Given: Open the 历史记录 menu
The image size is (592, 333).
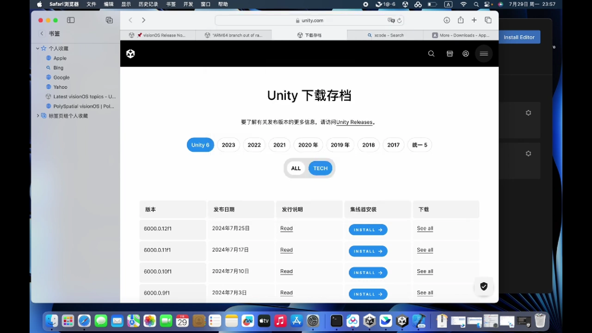Looking at the screenshot, I should [x=148, y=4].
